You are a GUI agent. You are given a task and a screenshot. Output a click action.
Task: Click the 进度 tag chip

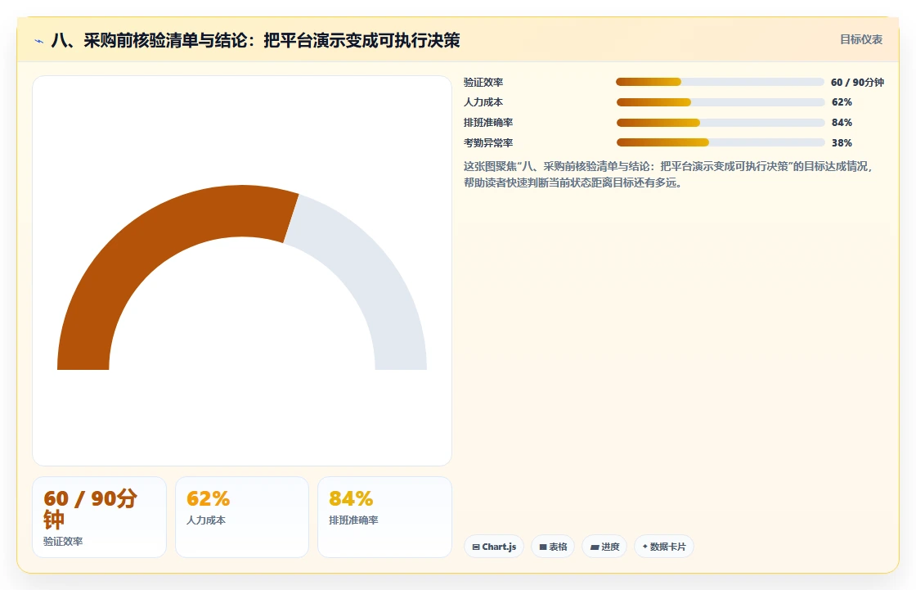[604, 547]
